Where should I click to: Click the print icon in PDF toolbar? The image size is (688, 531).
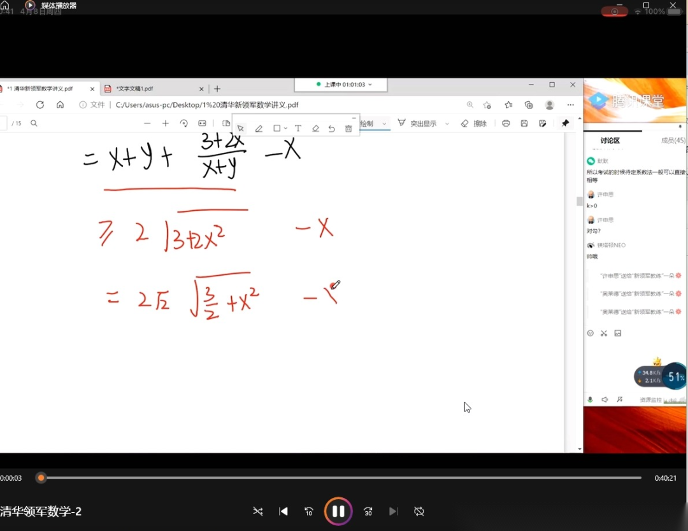pyautogui.click(x=506, y=124)
